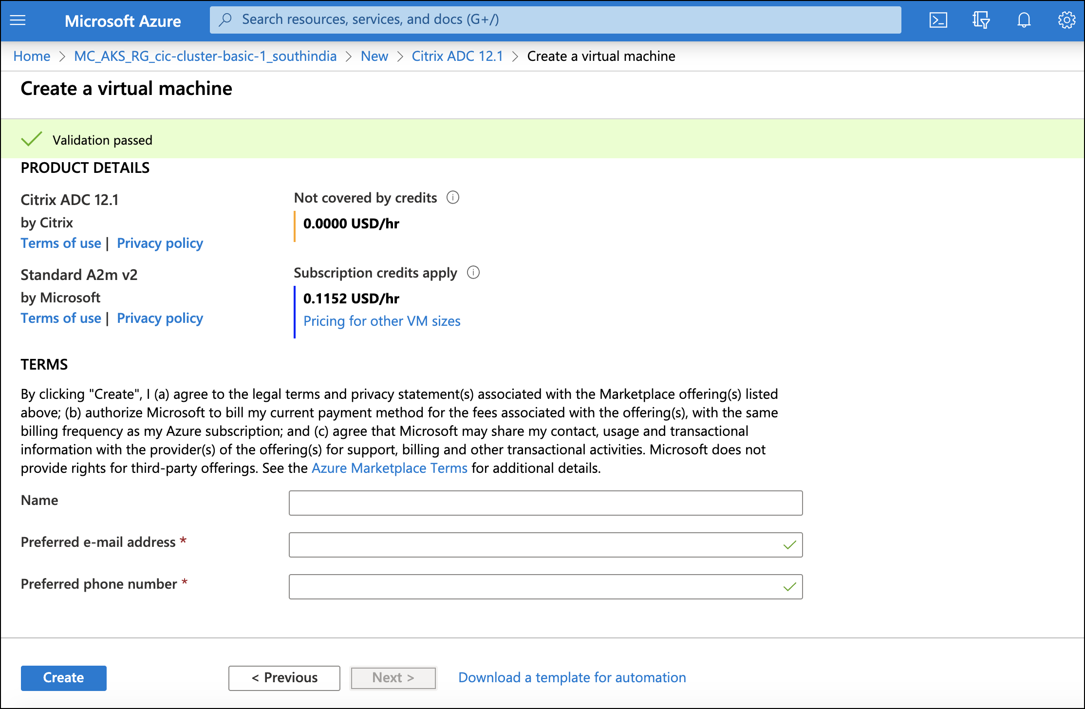Click the Standard A2m v2 text
Viewport: 1085px width, 709px height.
pos(79,275)
